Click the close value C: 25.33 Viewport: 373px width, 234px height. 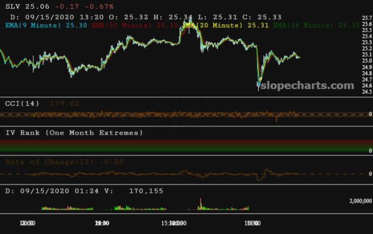pyautogui.click(x=262, y=17)
